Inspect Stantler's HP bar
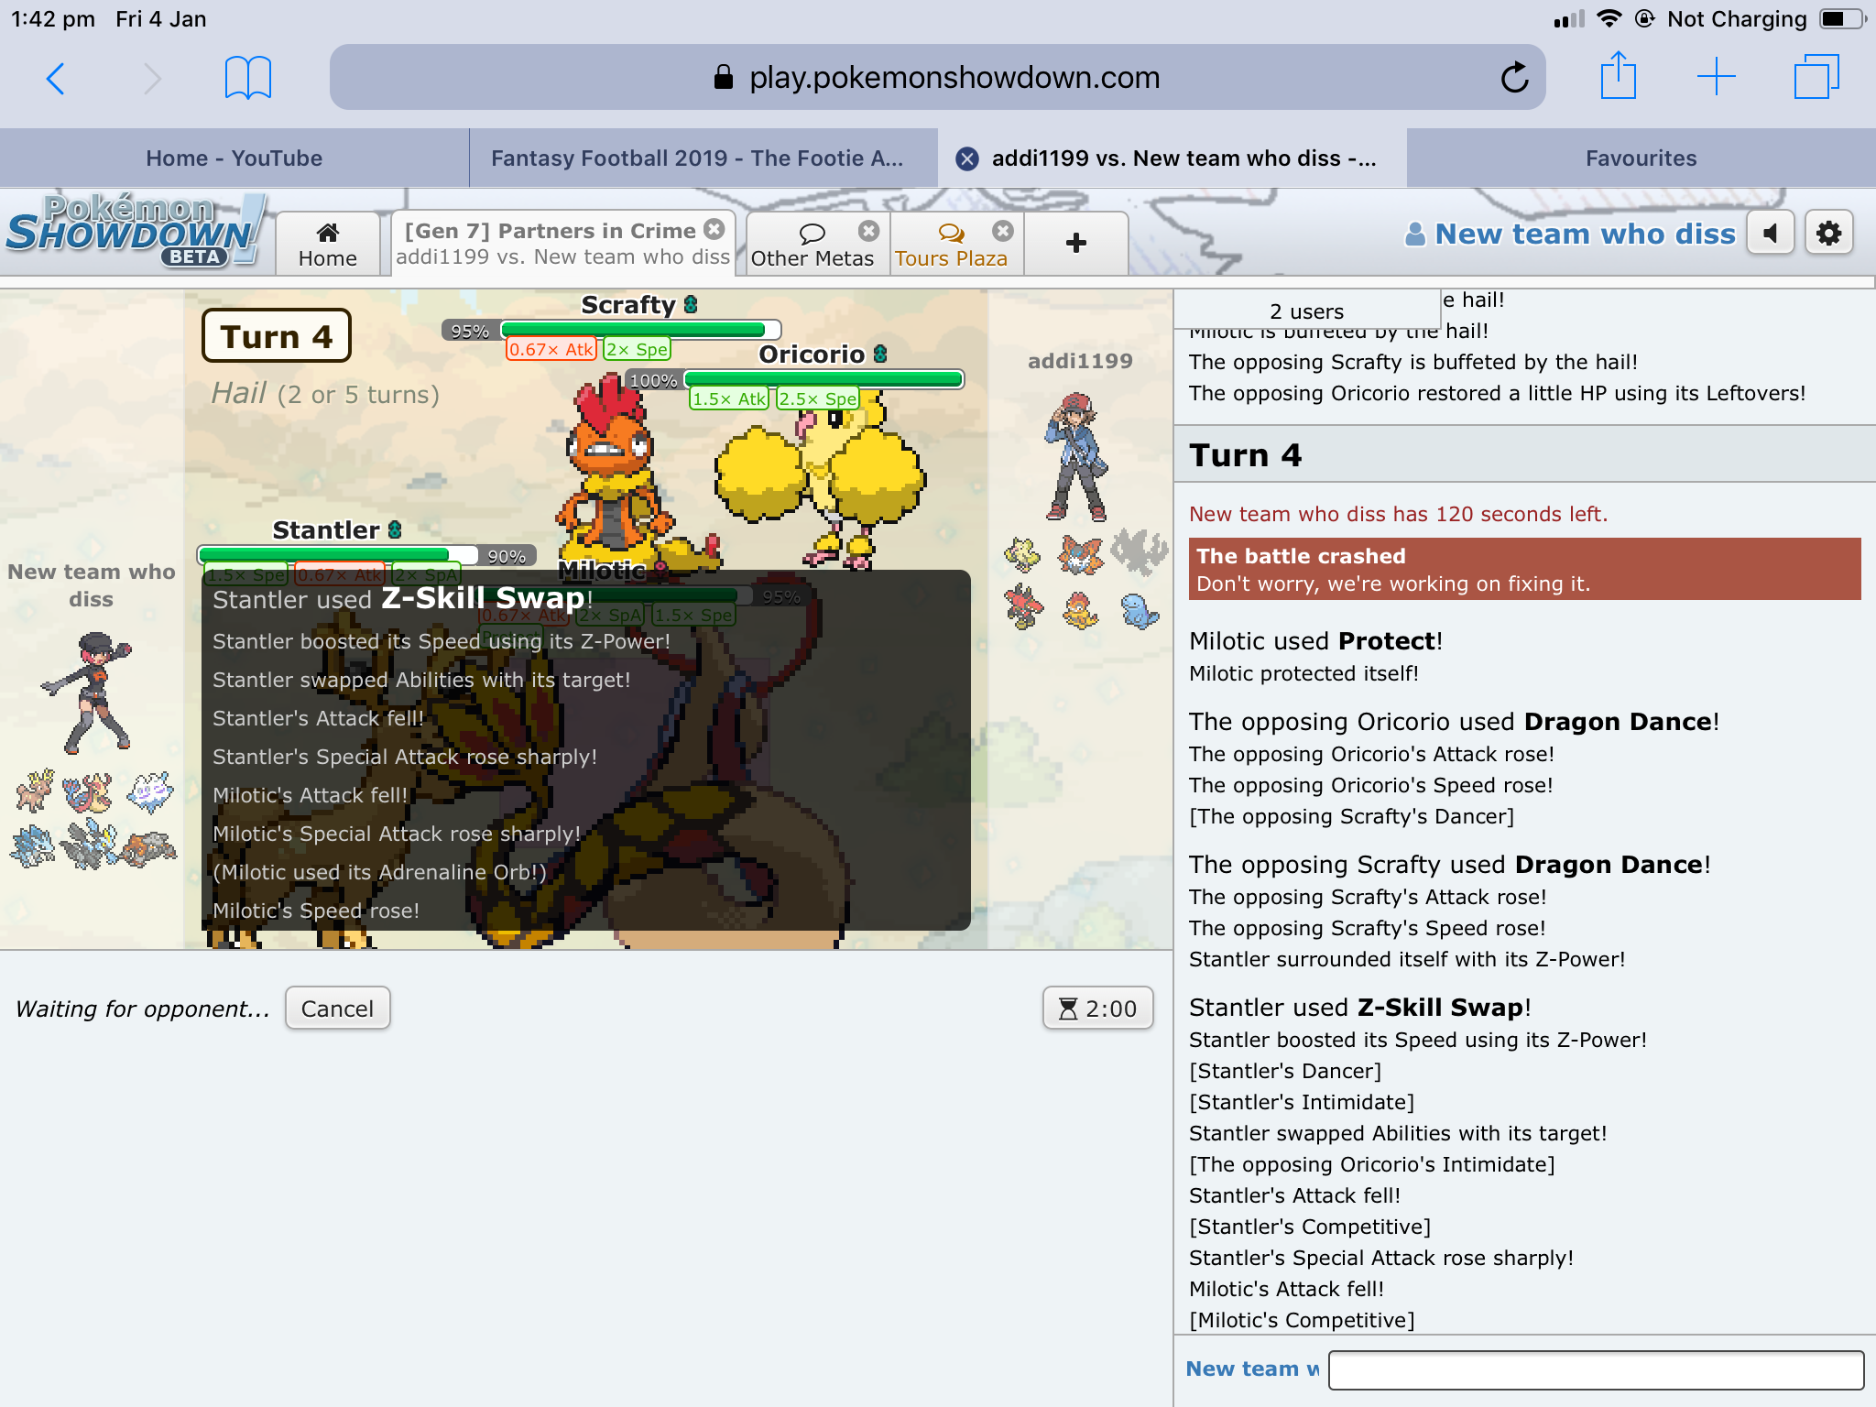 click(x=338, y=555)
